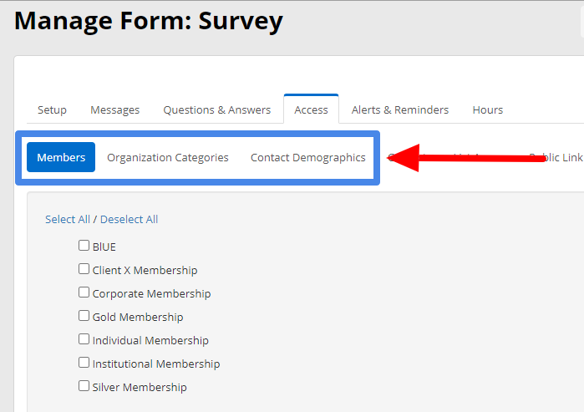
Task: Open the Setup tab
Action: pyautogui.click(x=52, y=109)
